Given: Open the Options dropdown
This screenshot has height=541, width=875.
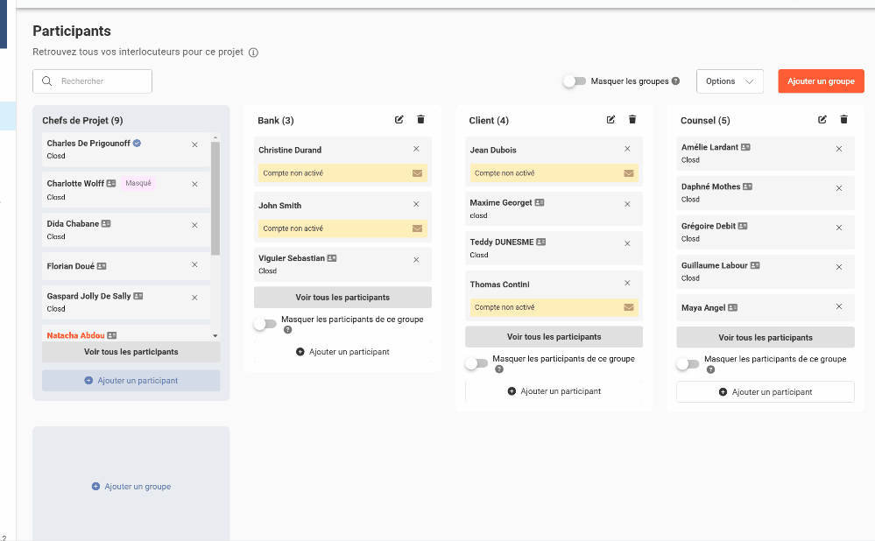Looking at the screenshot, I should tap(730, 81).
